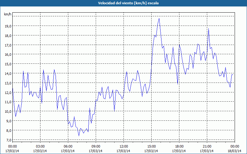Click the 17/03/14 date under 12:00
The height and width of the screenshot is (154, 247).
pyautogui.click(x=123, y=151)
